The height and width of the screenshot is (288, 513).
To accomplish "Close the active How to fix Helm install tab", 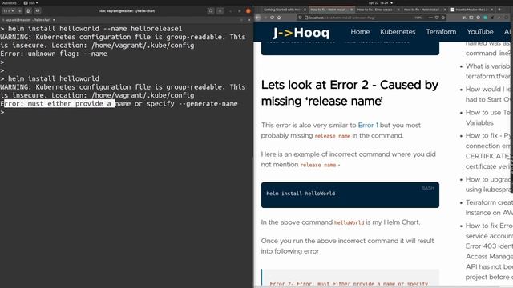I will [352, 10].
